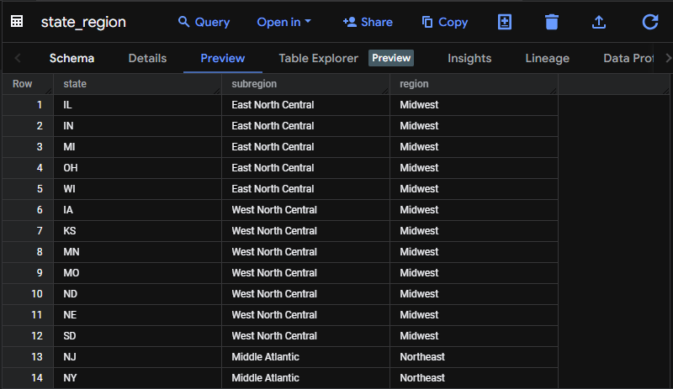Viewport: 673px width, 389px height.
Task: Select the MN state cell
Action: click(x=137, y=252)
